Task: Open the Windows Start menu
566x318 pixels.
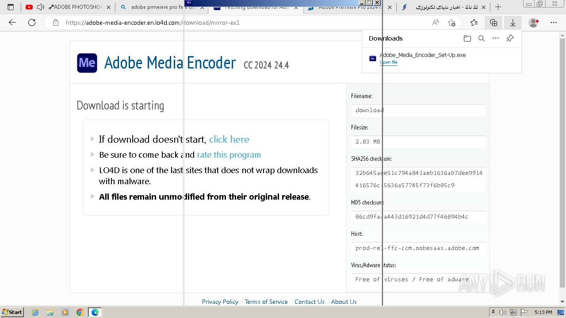Action: 12,312
